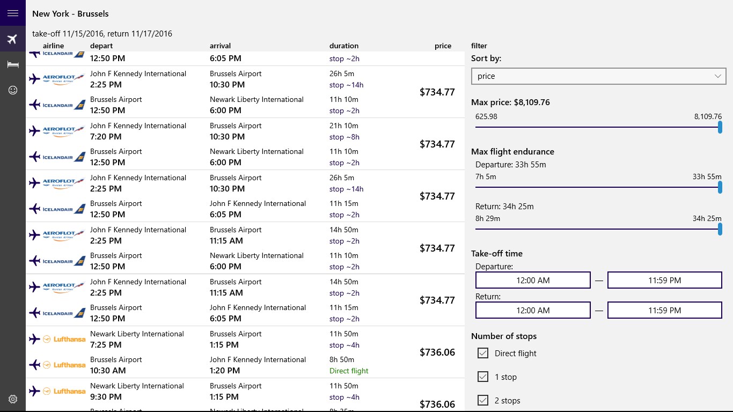Open the hotels bed icon

[13, 65]
